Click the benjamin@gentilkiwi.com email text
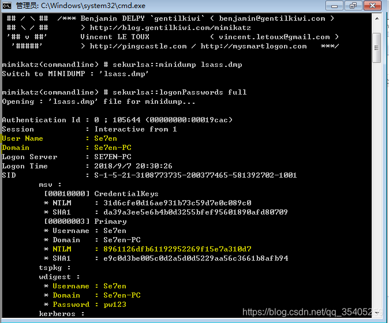389x323 pixels. click(272, 18)
